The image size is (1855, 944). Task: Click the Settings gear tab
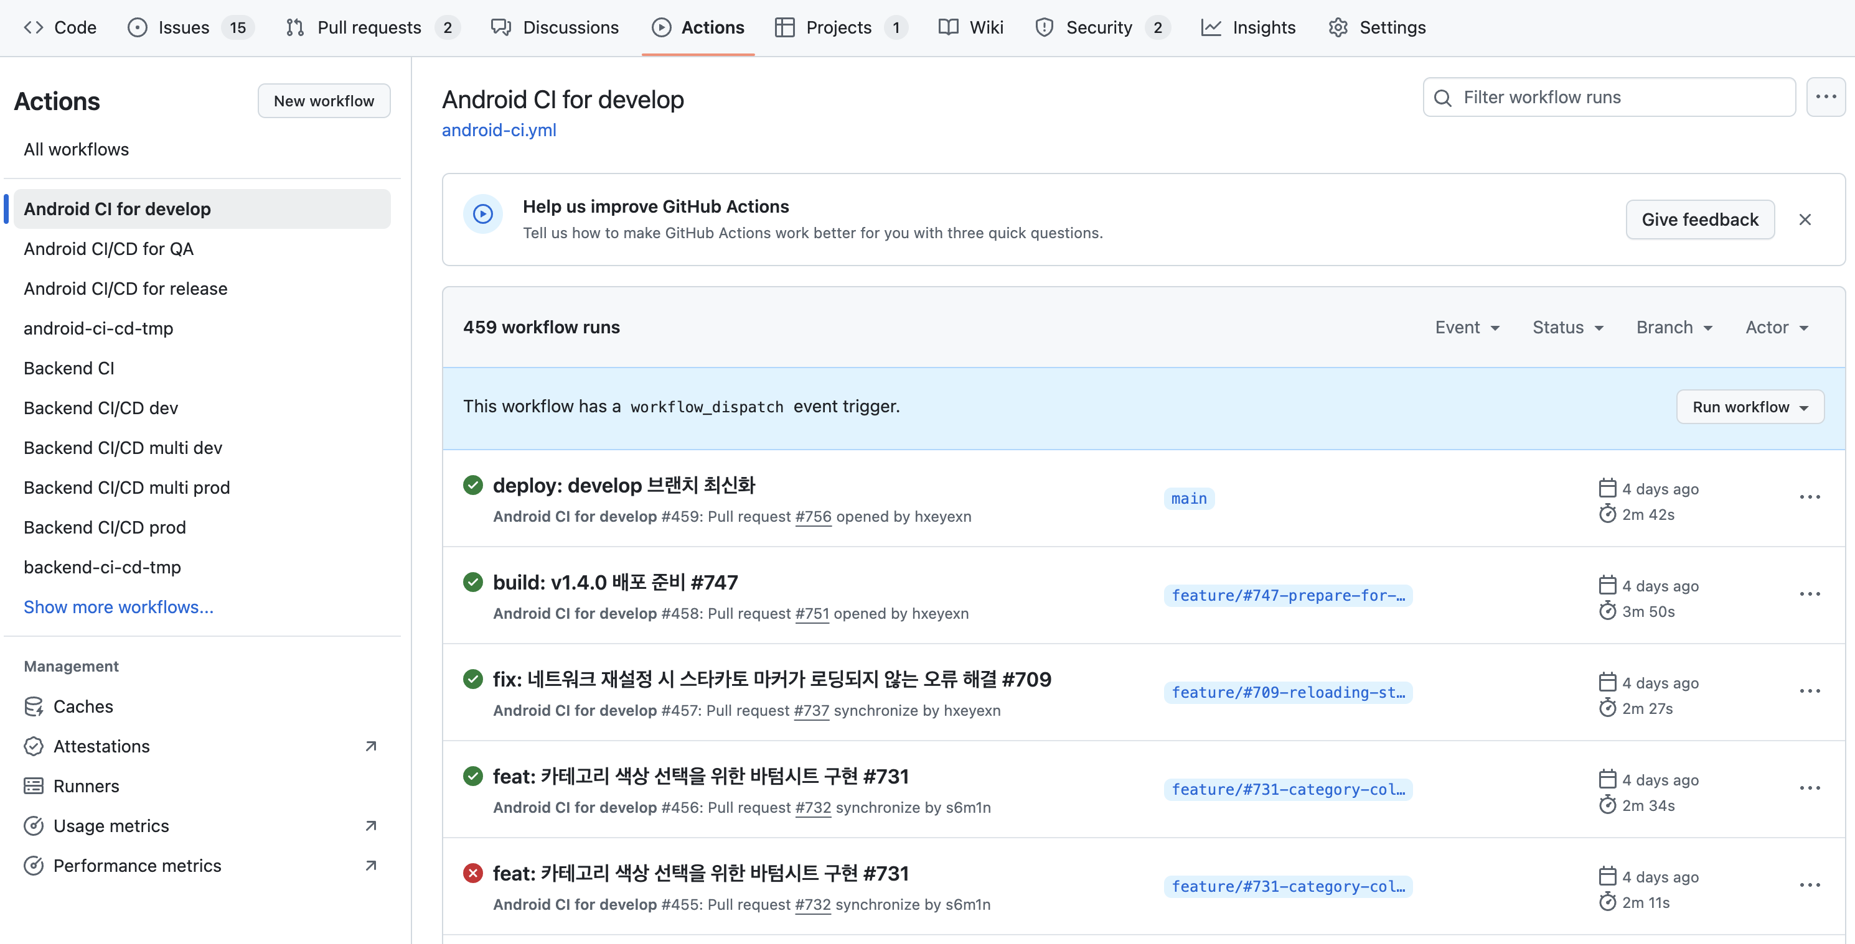(1376, 27)
